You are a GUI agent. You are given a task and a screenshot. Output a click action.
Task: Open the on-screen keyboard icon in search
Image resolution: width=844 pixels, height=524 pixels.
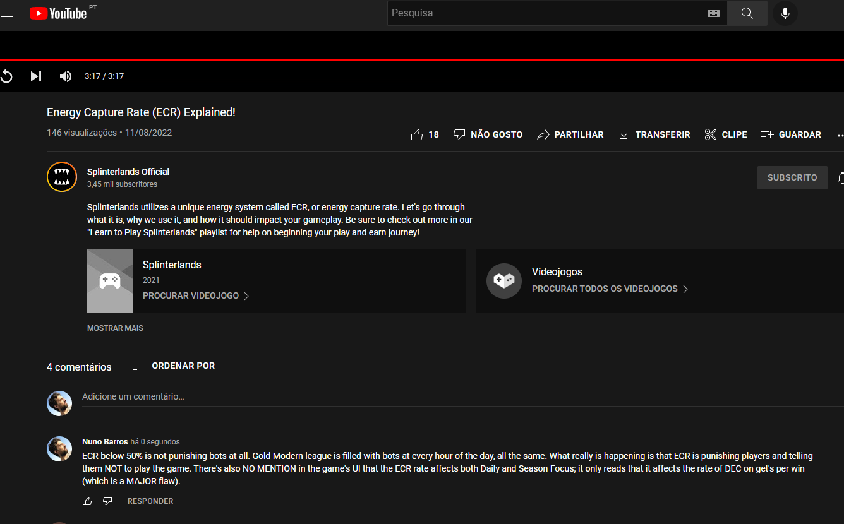pos(714,13)
